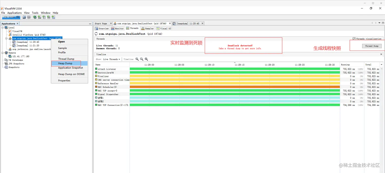Select the JFR Snapshots tree node
The image size is (385, 173).
point(14,64)
